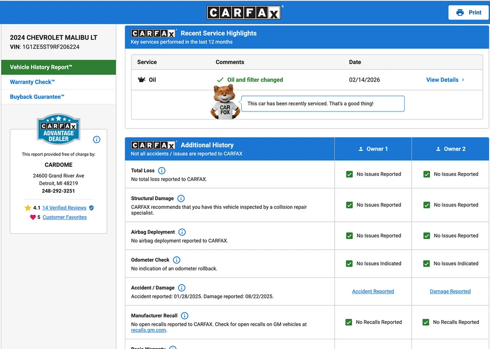
Task: Click the service date 02/14/2026
Action: (364, 80)
